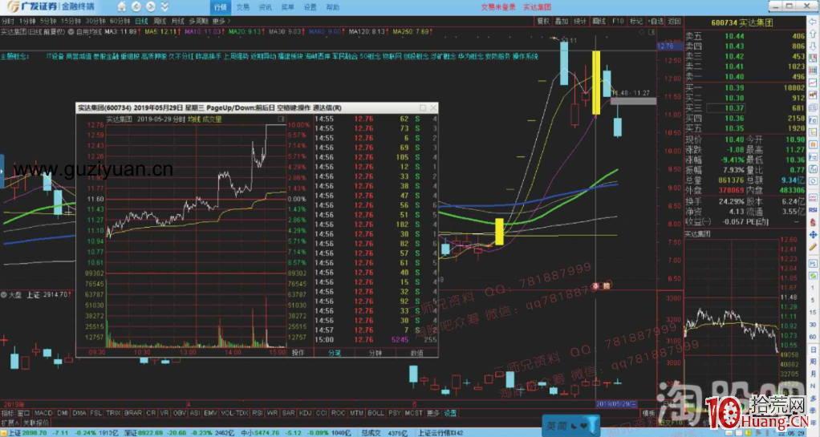
Task: Open the 设置 menu in the top bar
Action: click(x=311, y=7)
